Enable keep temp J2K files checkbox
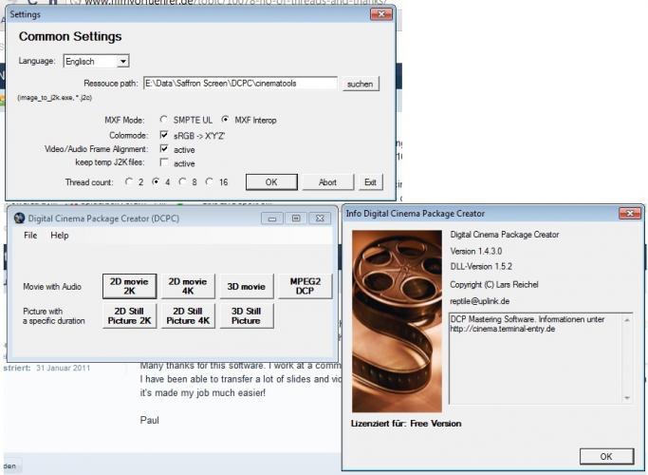This screenshot has height=475, width=648. click(x=164, y=163)
